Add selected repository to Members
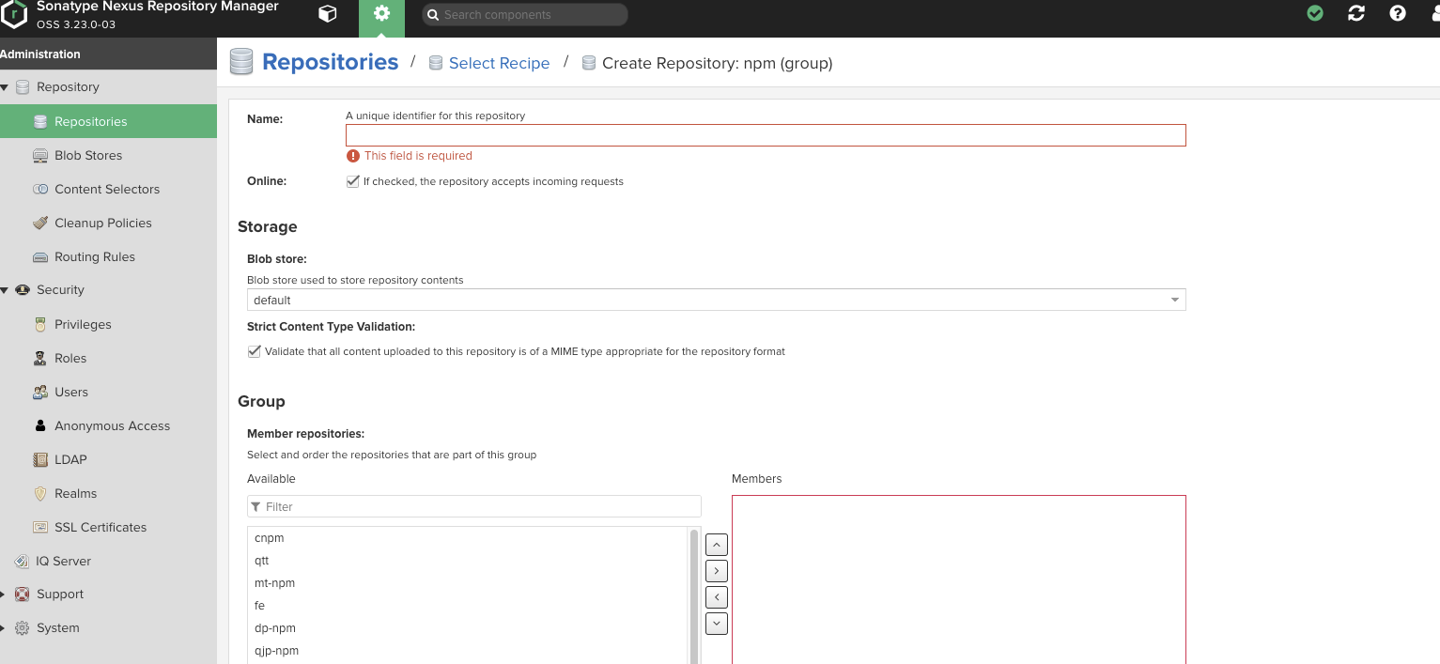 716,571
